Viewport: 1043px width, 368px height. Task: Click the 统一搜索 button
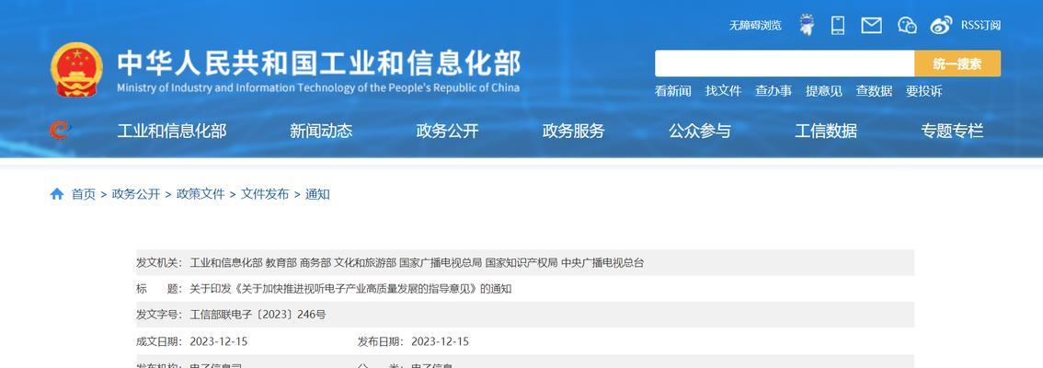tap(957, 63)
